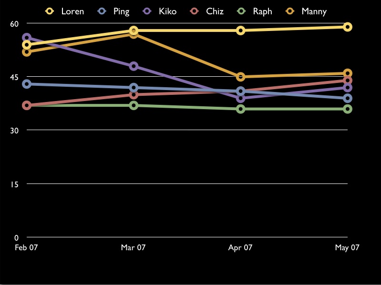This screenshot has height=285, width=381.
Task: Click Kiko's Mar 07 data point
Action: [134, 66]
